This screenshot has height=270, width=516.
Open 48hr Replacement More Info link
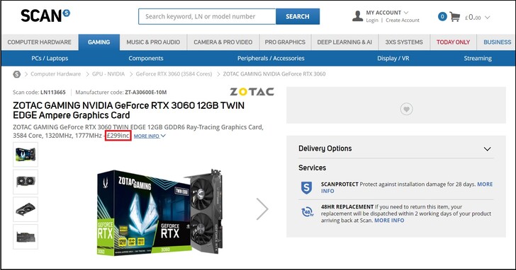click(389, 221)
